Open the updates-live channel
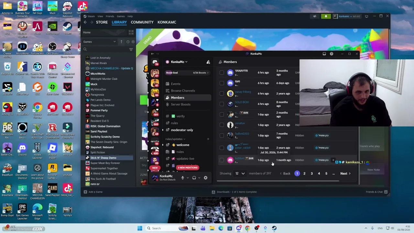Image resolution: width=414 pixels, height=233 pixels. click(x=188, y=159)
